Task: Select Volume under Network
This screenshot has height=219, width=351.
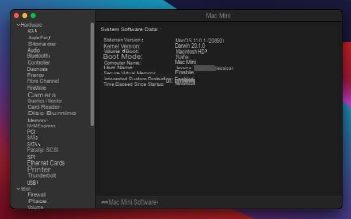Action: pos(35,207)
